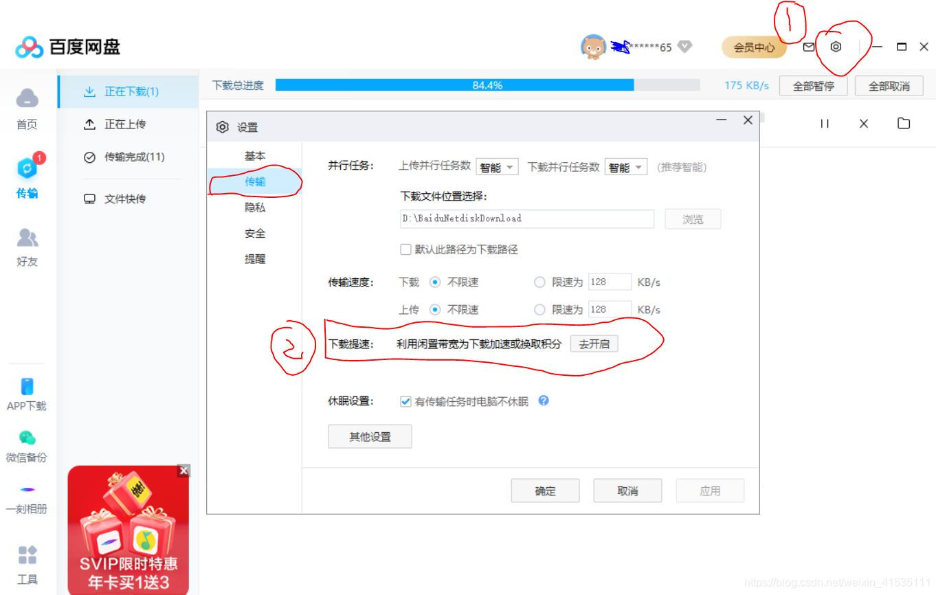Screen dimensions: 936x595
Task: Select 不限速 for 下载 speed
Action: click(x=434, y=282)
